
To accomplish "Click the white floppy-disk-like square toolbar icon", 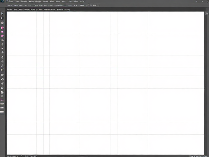I will 2,92.
